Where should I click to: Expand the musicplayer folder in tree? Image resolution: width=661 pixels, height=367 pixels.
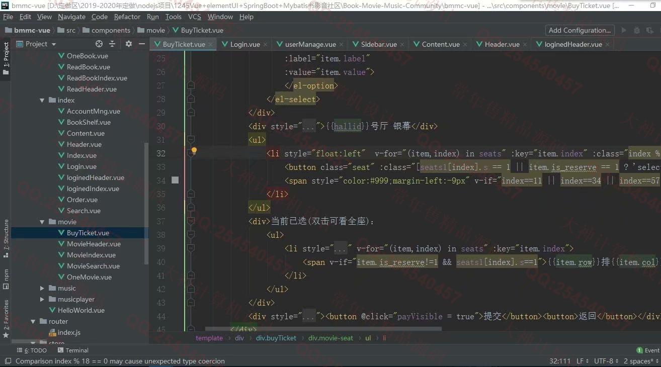pos(43,299)
